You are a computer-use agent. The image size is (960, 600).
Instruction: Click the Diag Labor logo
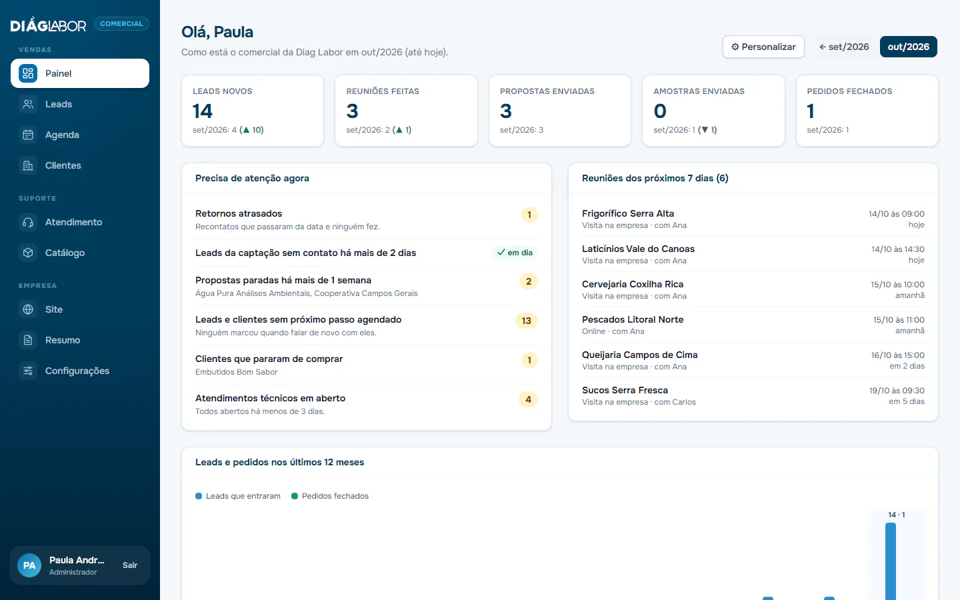(48, 25)
